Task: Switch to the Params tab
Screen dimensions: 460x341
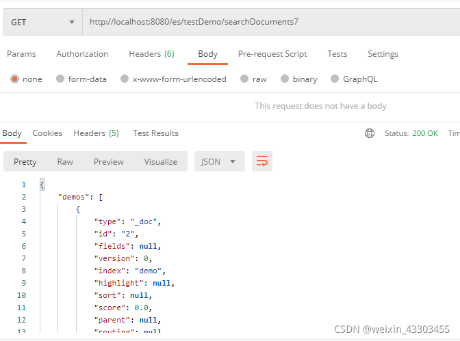Action: 21,54
